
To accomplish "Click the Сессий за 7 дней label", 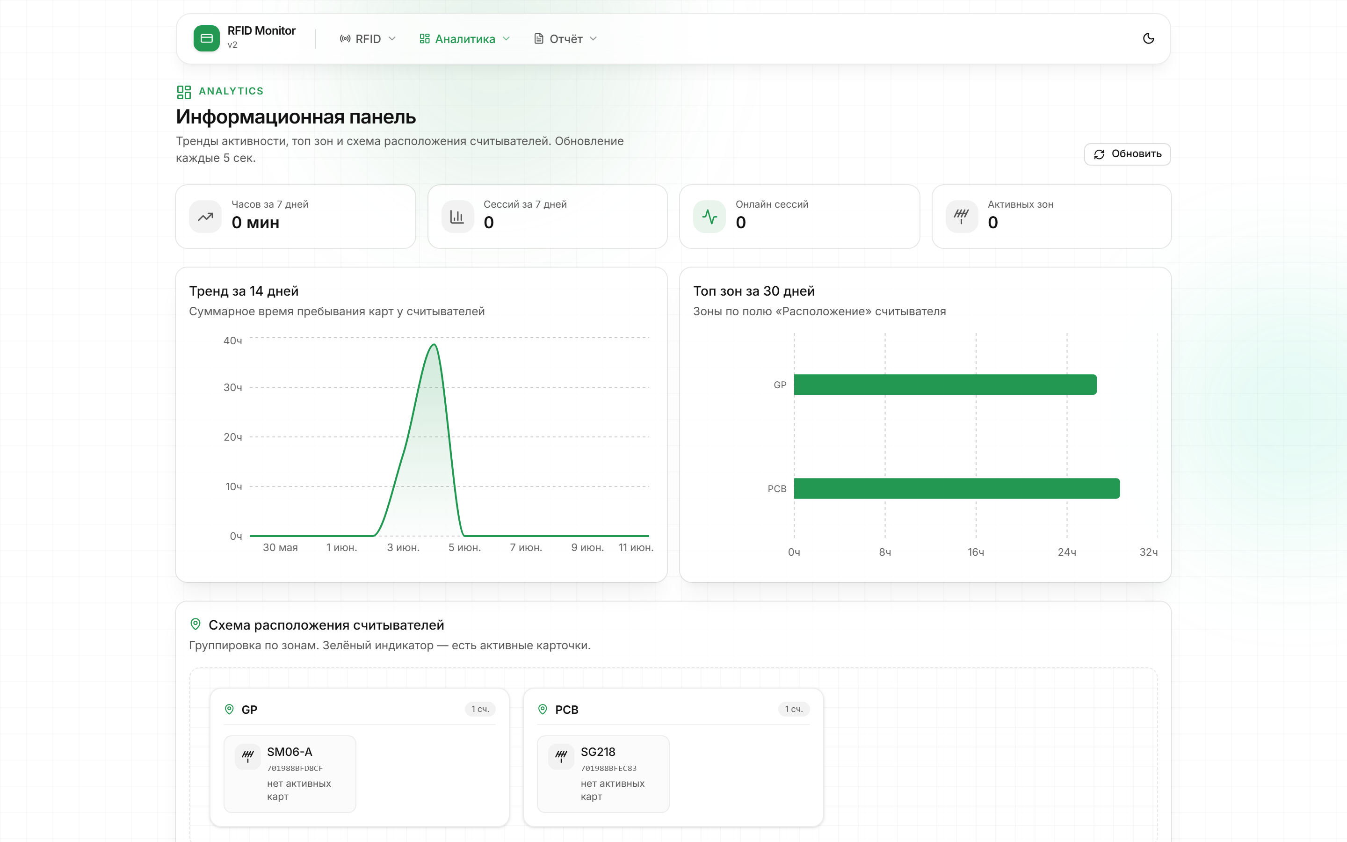I will tap(525, 204).
